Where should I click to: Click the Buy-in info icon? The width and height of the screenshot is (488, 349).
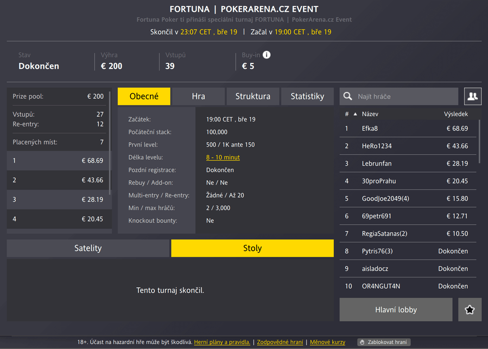tap(267, 55)
